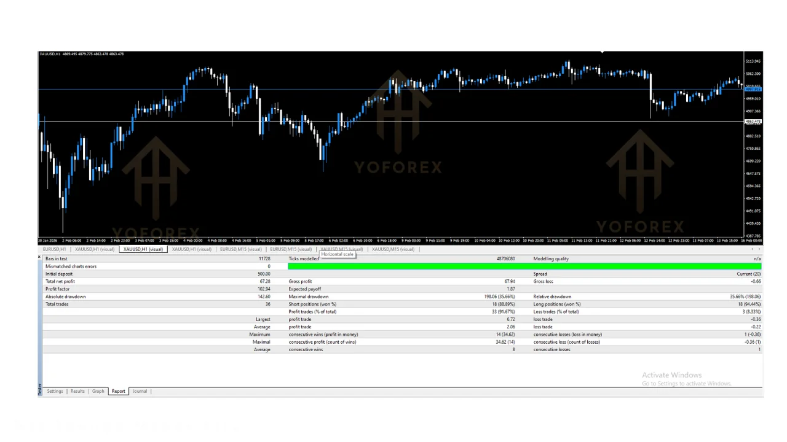This screenshot has width=787, height=442.
Task: Click the gross profit value 67.94
Action: click(x=510, y=281)
